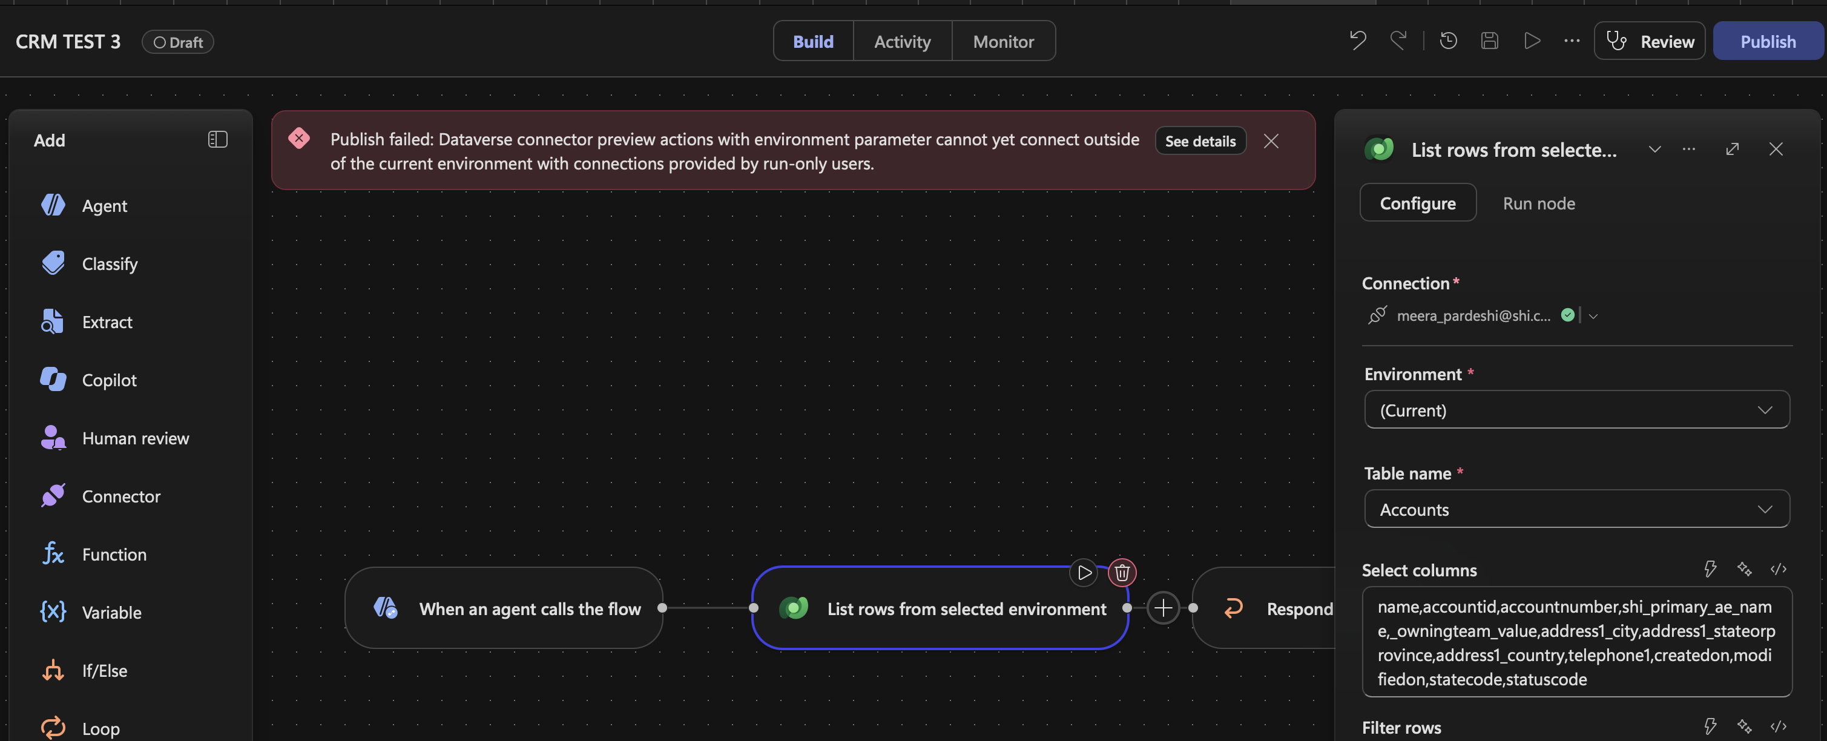Open the Run node tab
Viewport: 1827px width, 741px height.
1538,203
